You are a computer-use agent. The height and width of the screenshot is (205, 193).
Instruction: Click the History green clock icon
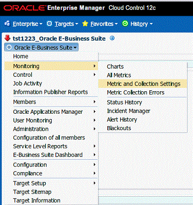pos(125,24)
